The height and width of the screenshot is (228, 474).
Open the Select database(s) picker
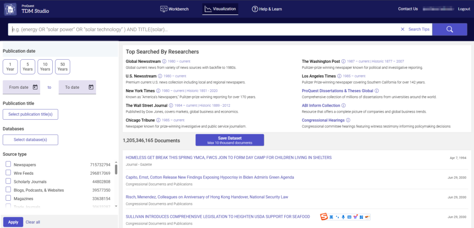point(30,140)
